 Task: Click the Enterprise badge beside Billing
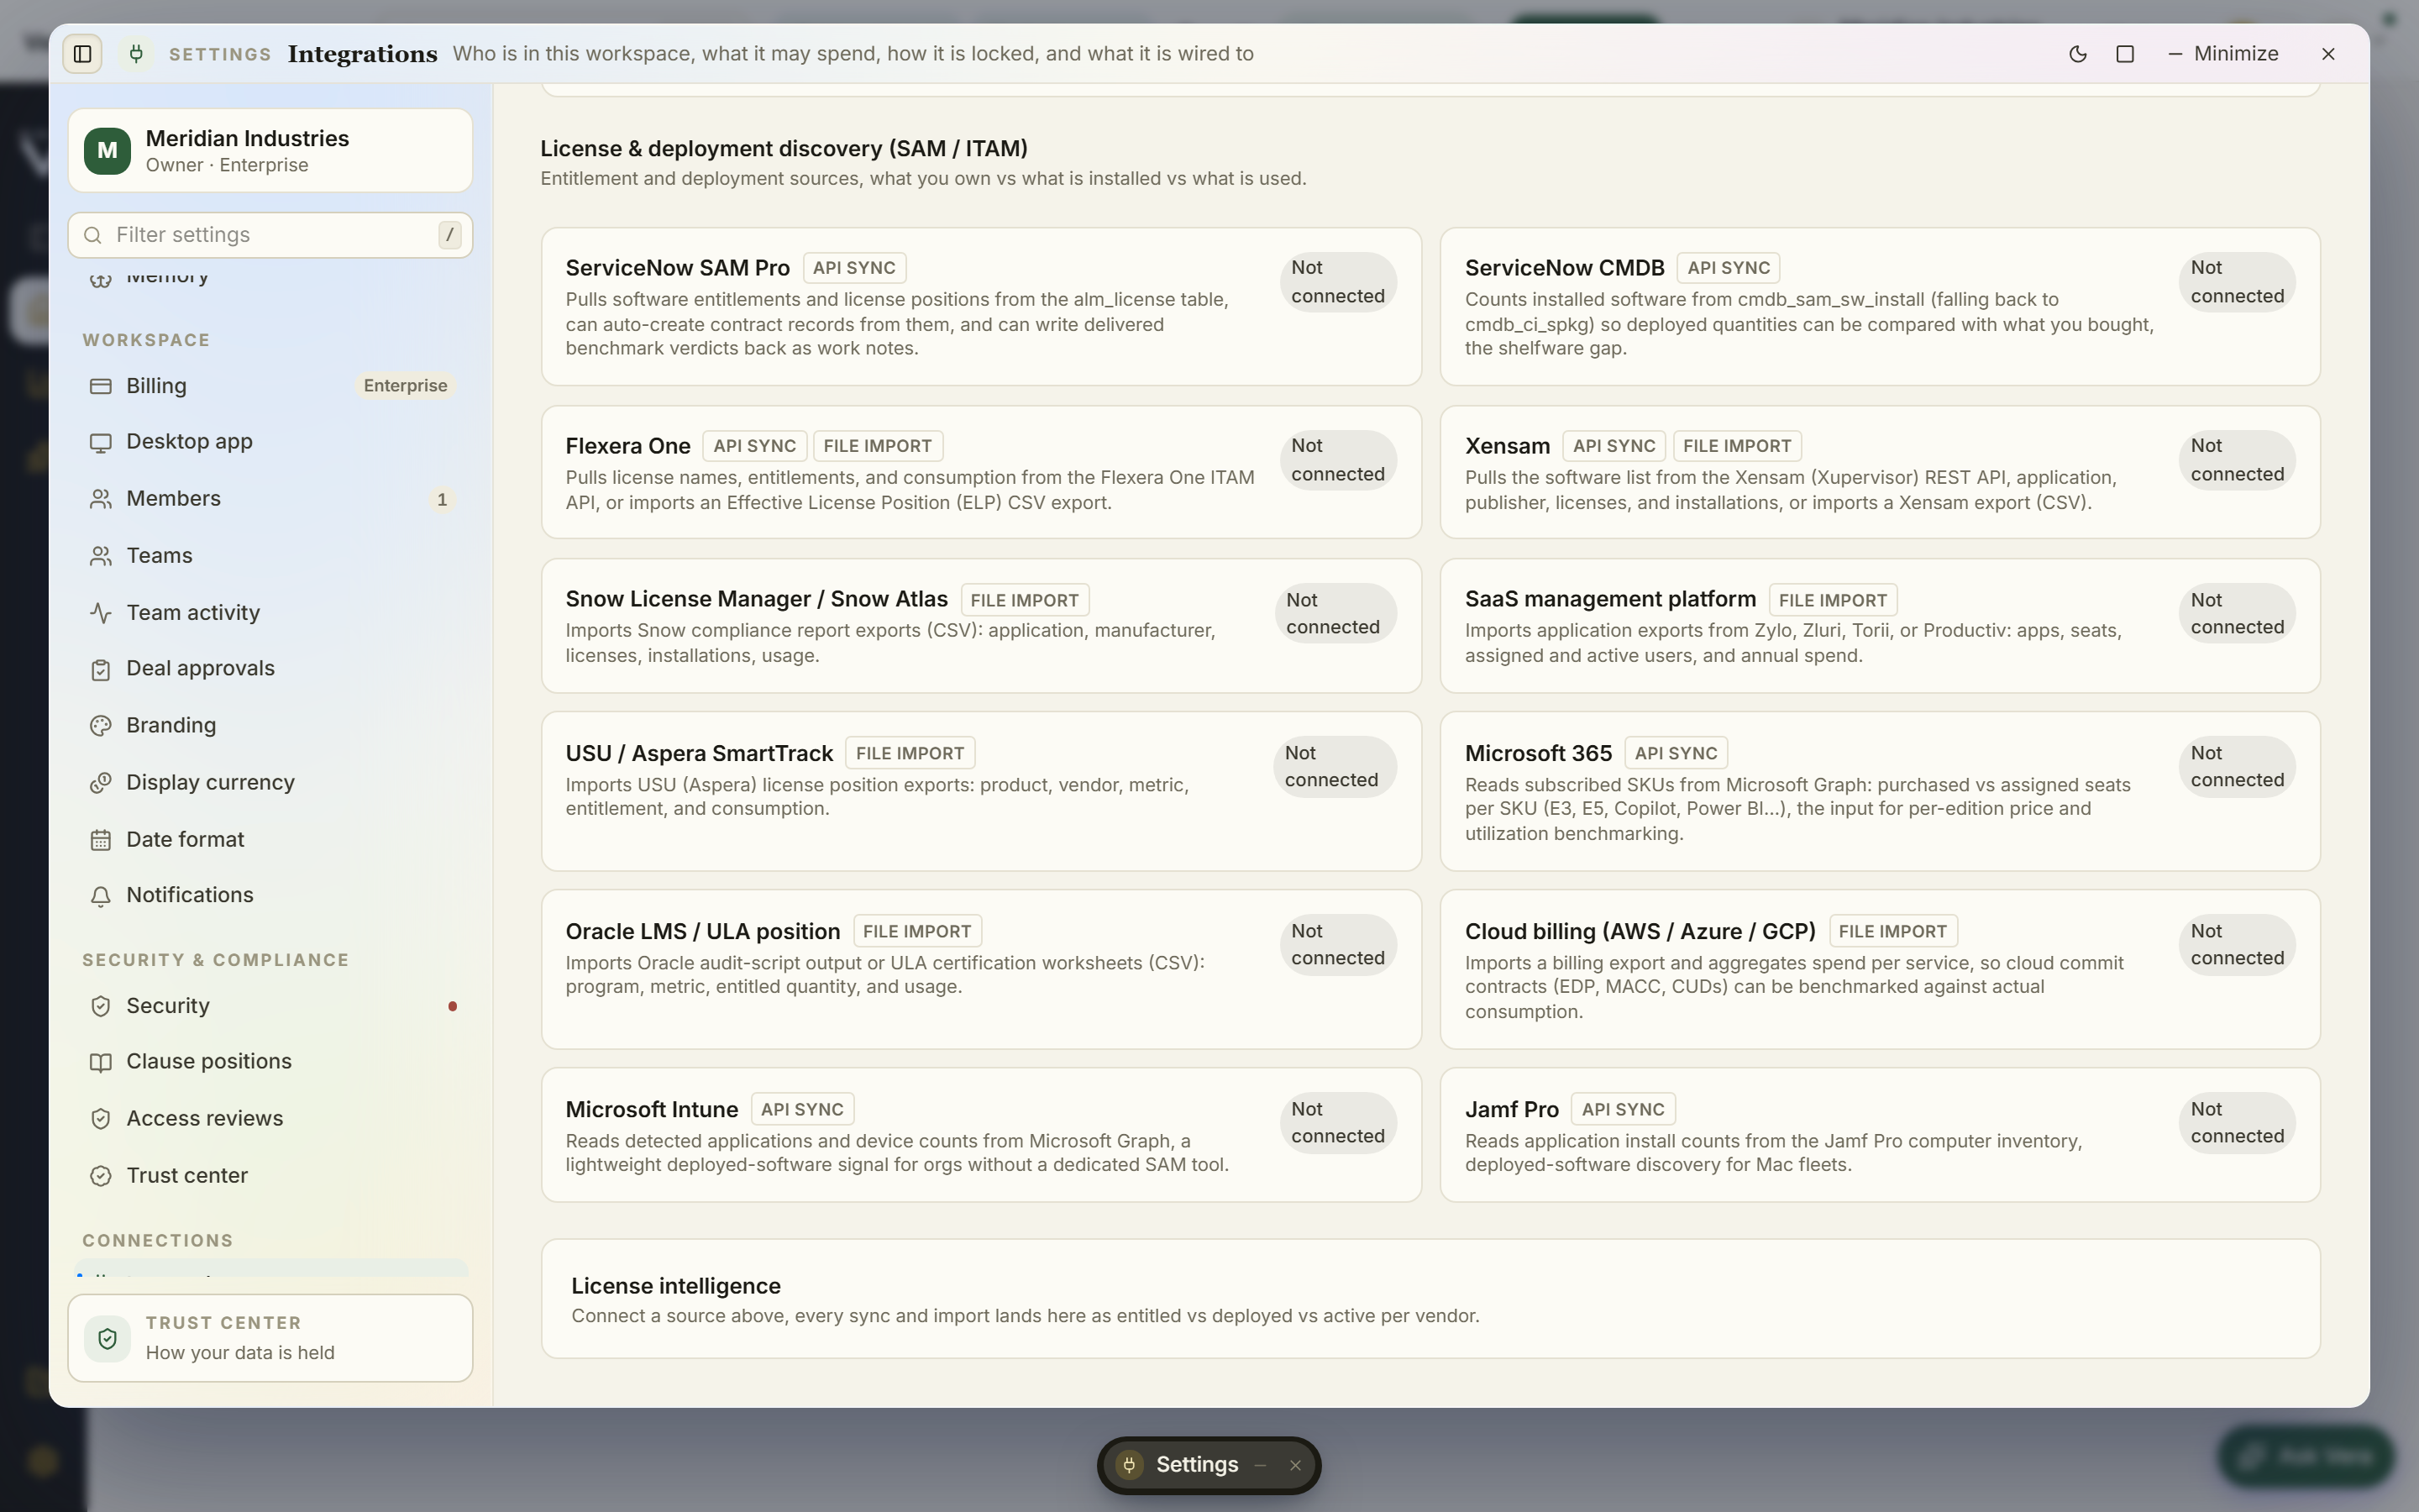click(x=406, y=386)
